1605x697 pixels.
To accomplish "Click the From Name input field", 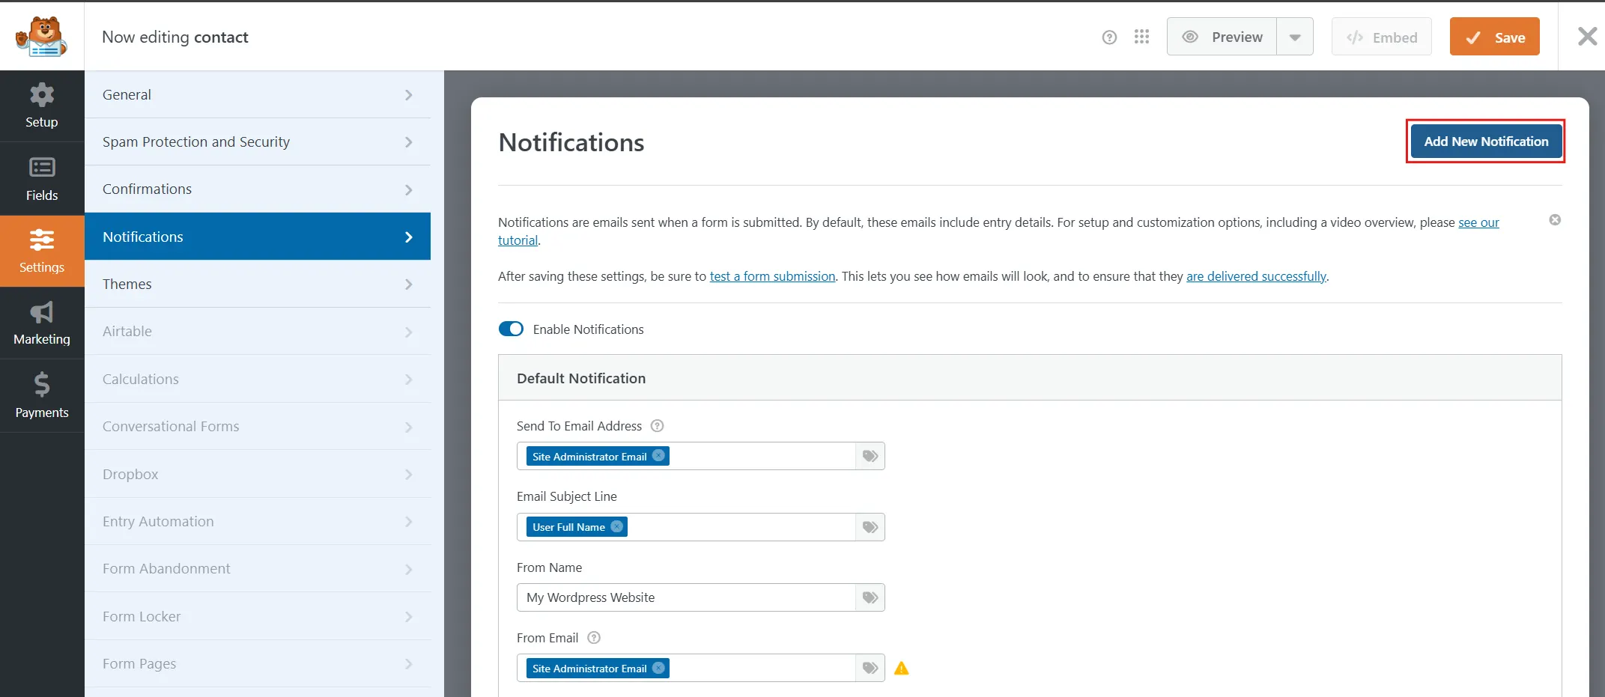I will (686, 597).
